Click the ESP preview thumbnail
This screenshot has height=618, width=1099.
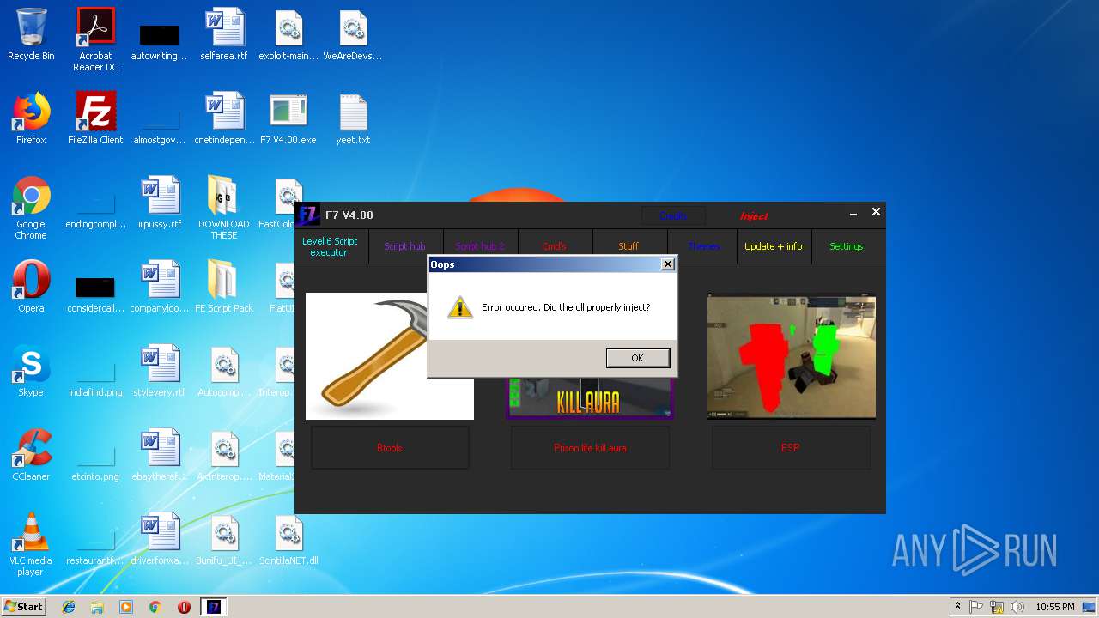pos(792,356)
